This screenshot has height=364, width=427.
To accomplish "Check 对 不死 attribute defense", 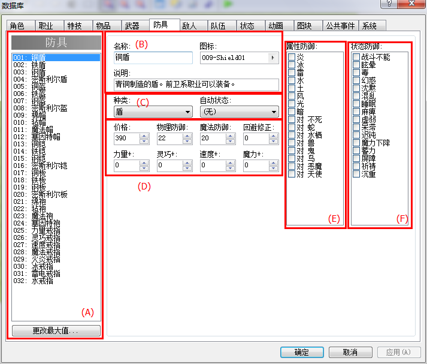I will point(292,119).
